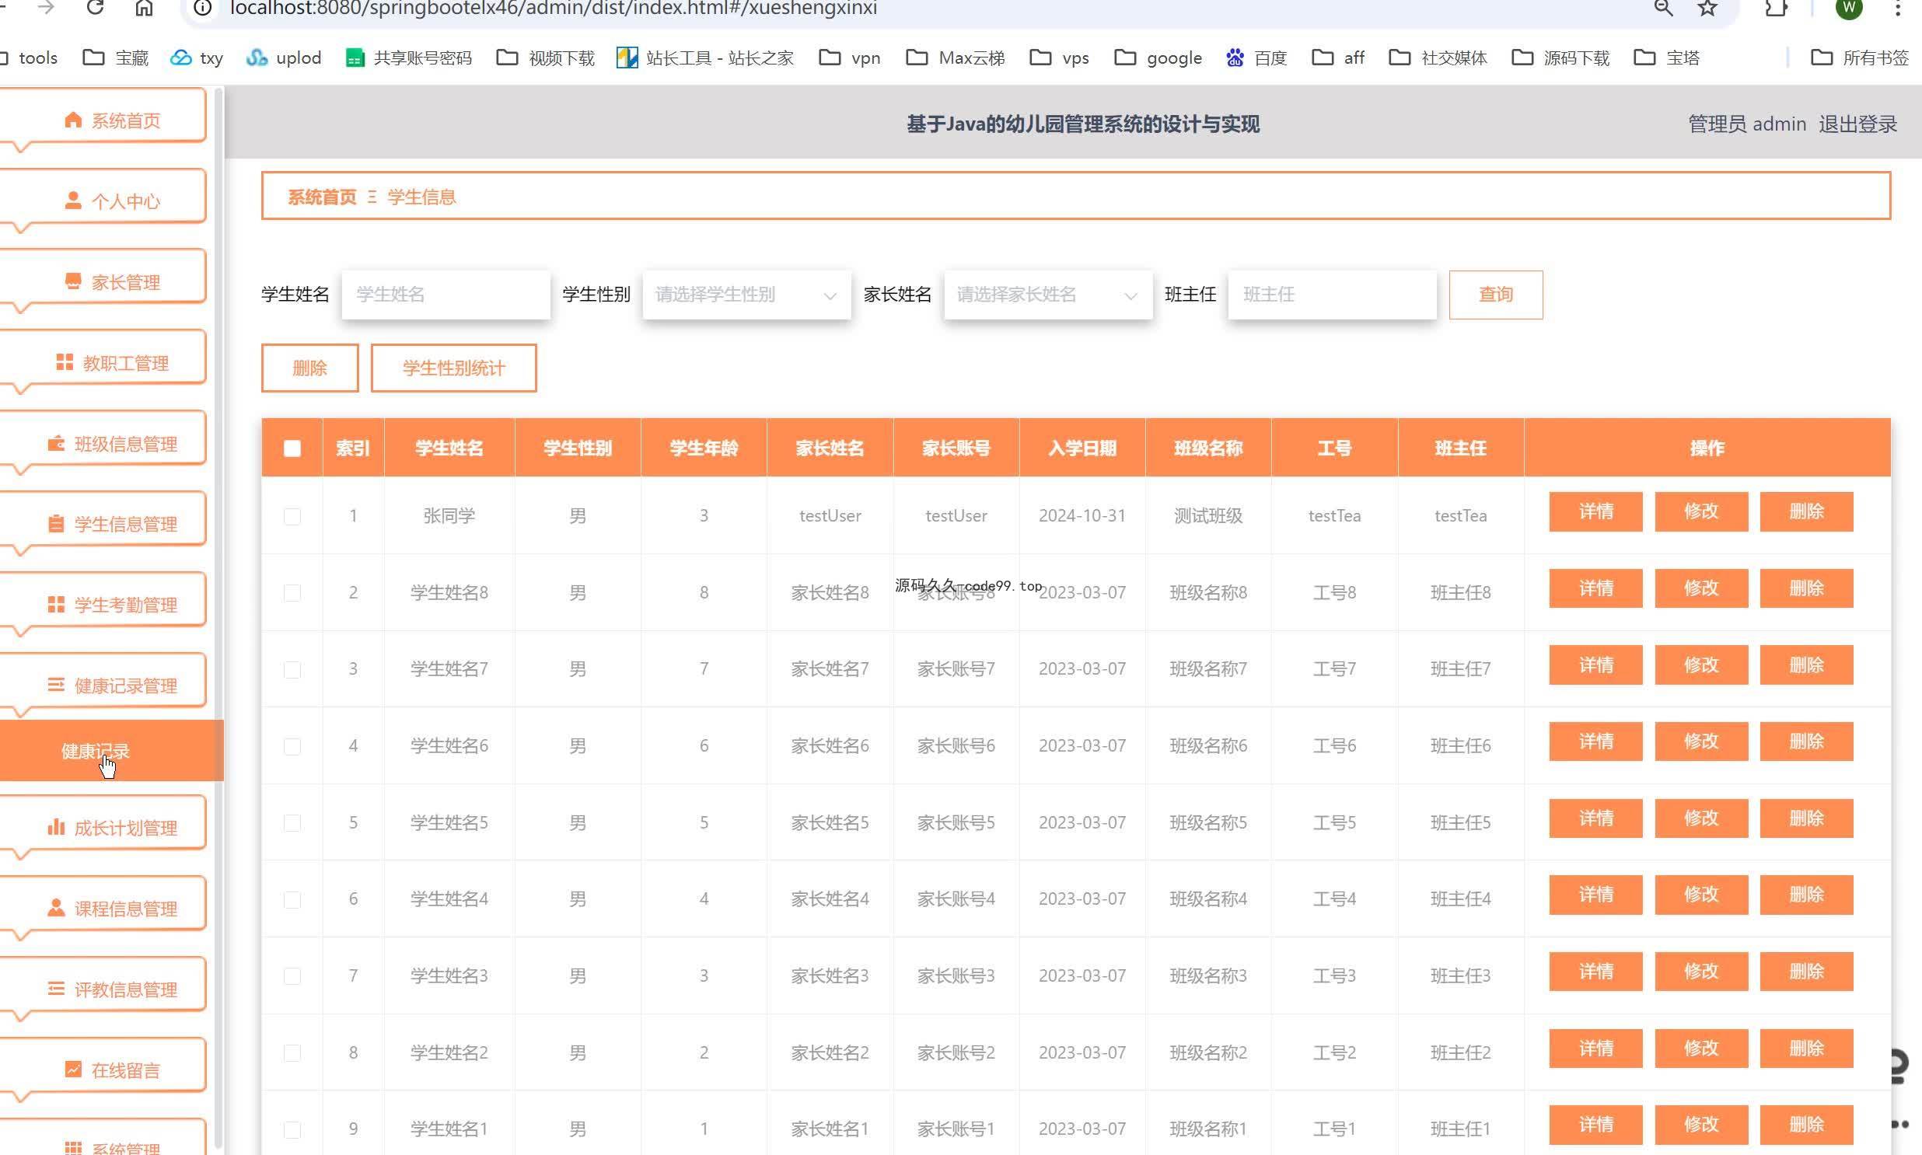
Task: Check the row for 学生姓名6
Action: [292, 746]
